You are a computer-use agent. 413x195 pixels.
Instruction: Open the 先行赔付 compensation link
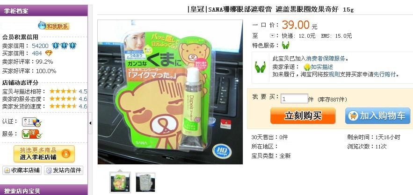click(384, 74)
